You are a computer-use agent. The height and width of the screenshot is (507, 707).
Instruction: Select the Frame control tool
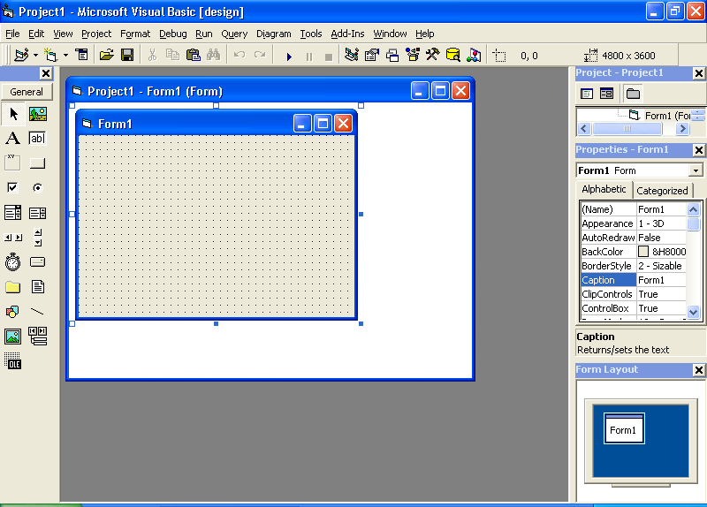point(13,163)
